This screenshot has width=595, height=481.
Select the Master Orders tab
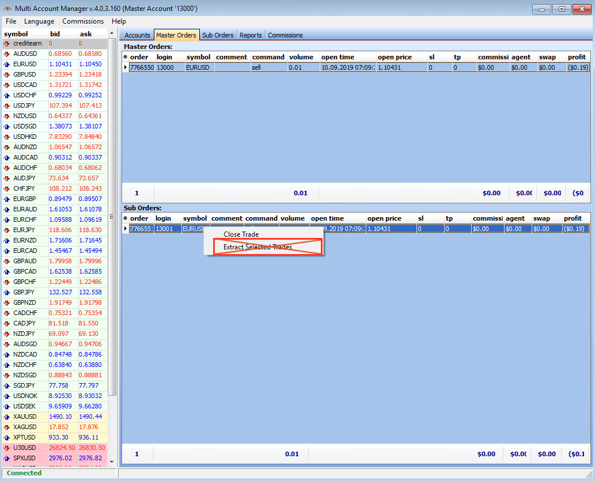(x=176, y=35)
